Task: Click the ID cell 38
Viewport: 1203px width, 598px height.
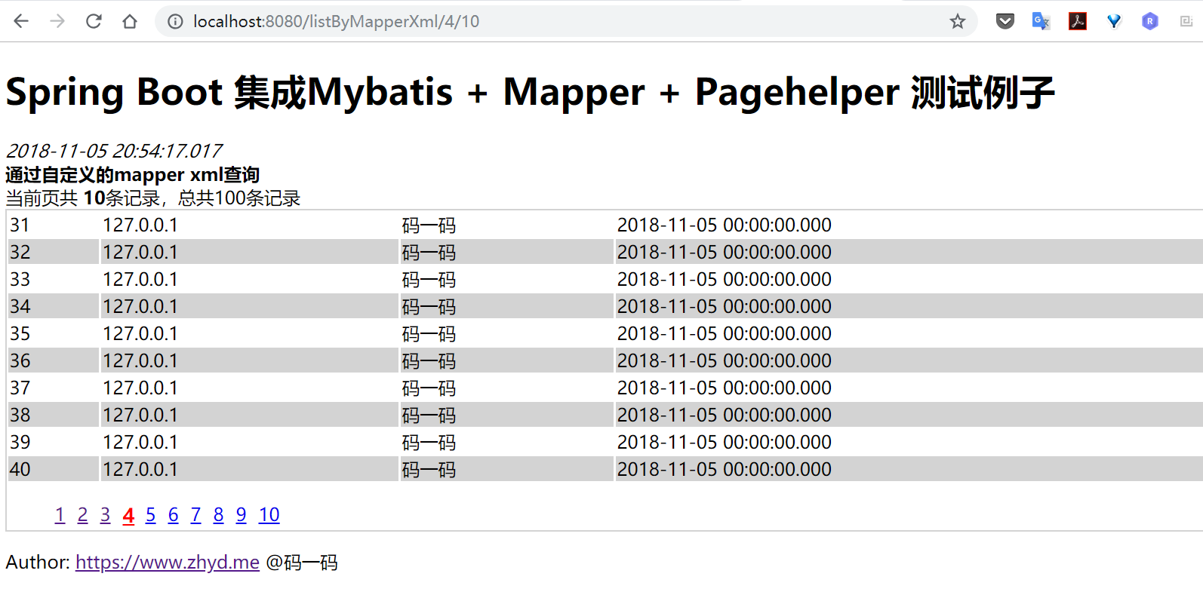Action: point(53,415)
